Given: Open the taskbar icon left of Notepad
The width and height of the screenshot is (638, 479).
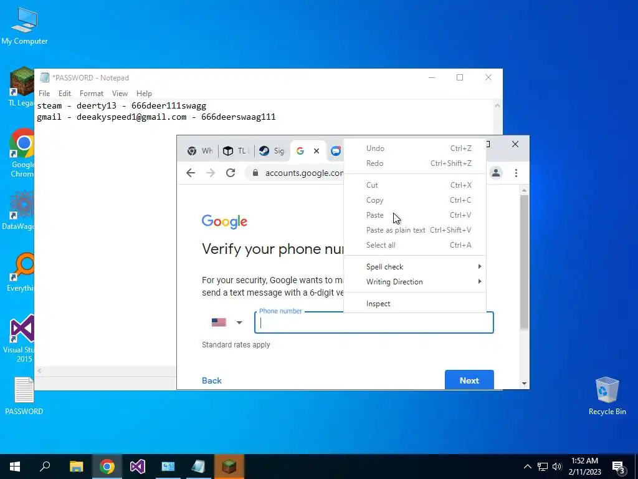Looking at the screenshot, I should [x=168, y=467].
